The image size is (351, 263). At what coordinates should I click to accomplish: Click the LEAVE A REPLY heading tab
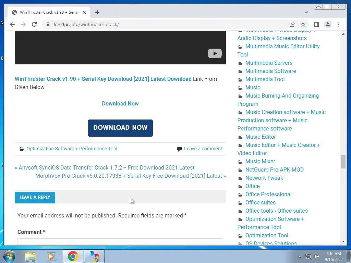[x=35, y=197]
